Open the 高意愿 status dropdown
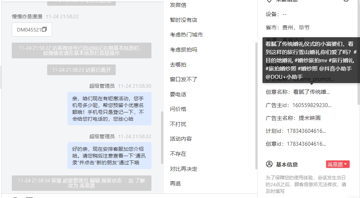Screen dimensions: 360x198 pyautogui.click(x=338, y=164)
